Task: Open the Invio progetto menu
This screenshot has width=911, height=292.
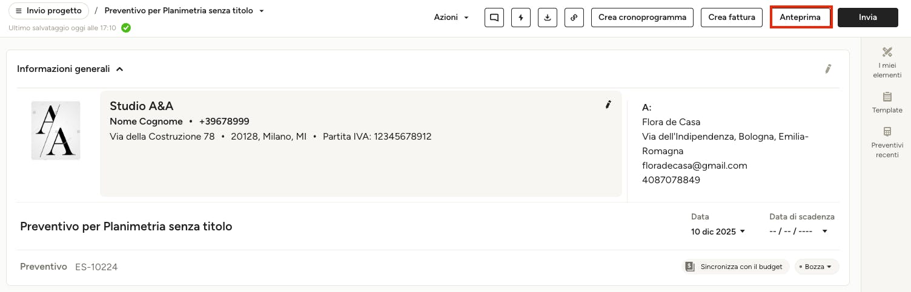Action: point(48,11)
